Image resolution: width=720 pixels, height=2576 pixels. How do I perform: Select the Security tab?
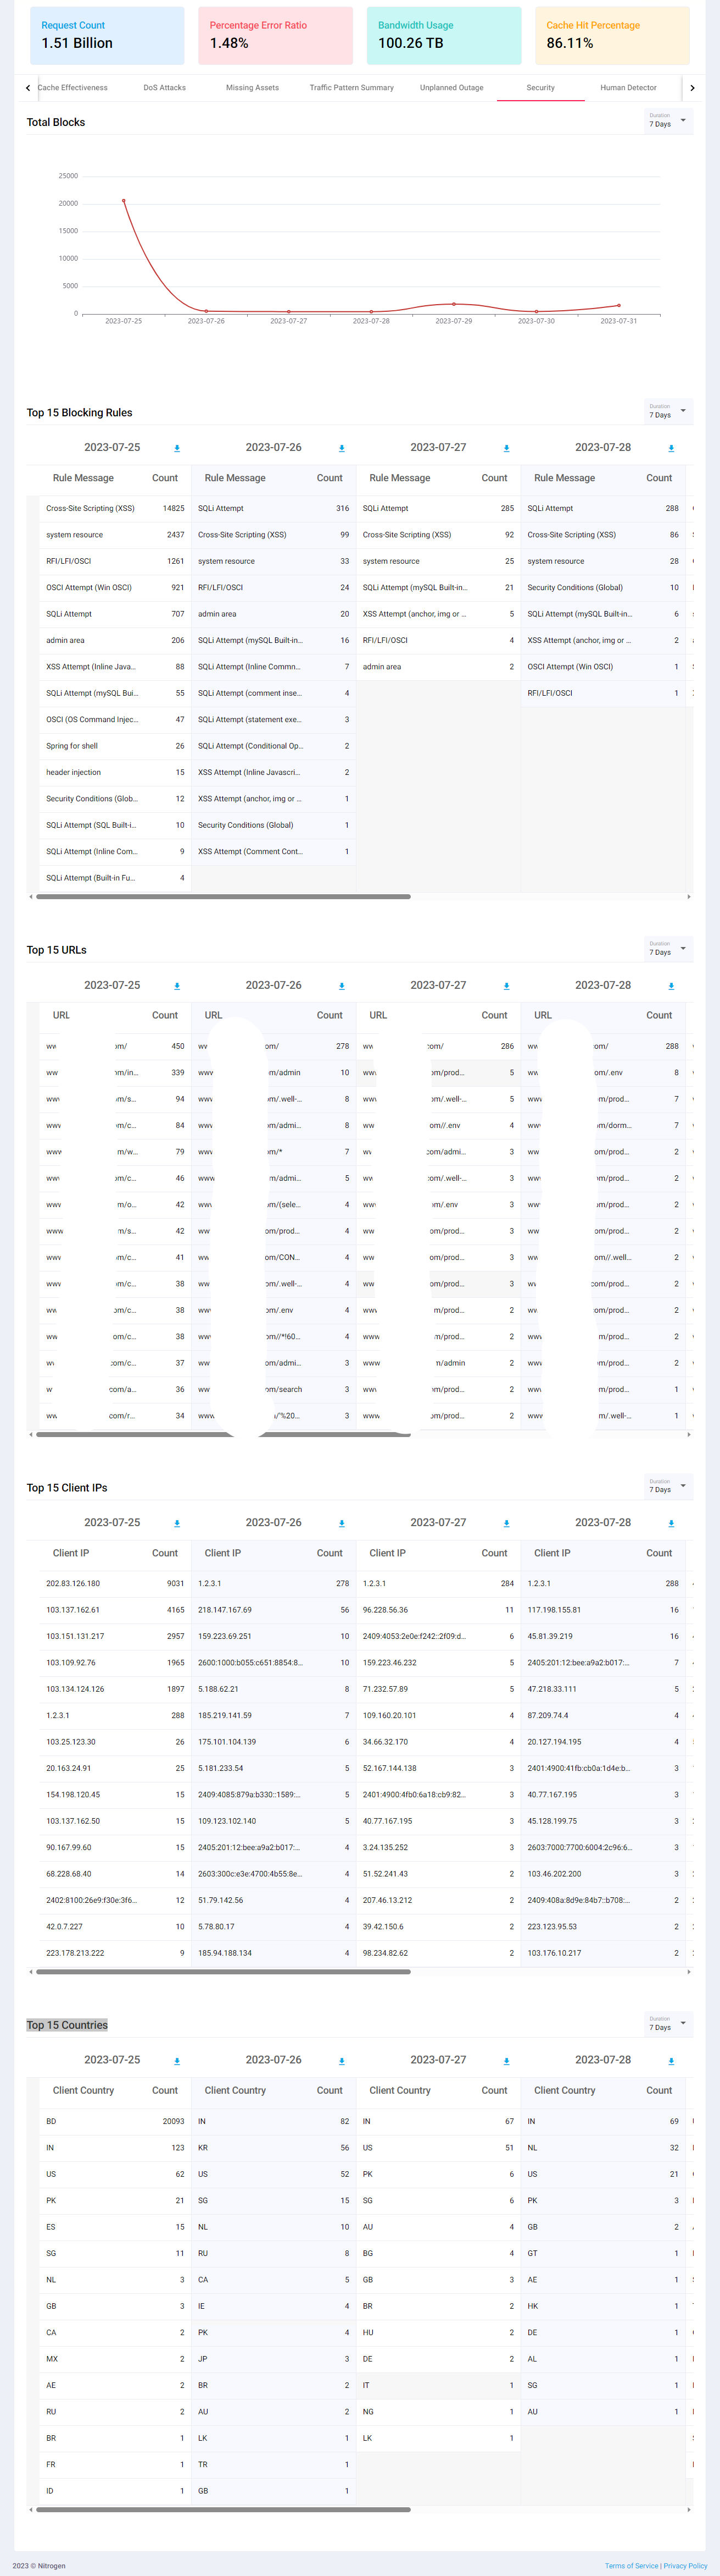click(540, 88)
